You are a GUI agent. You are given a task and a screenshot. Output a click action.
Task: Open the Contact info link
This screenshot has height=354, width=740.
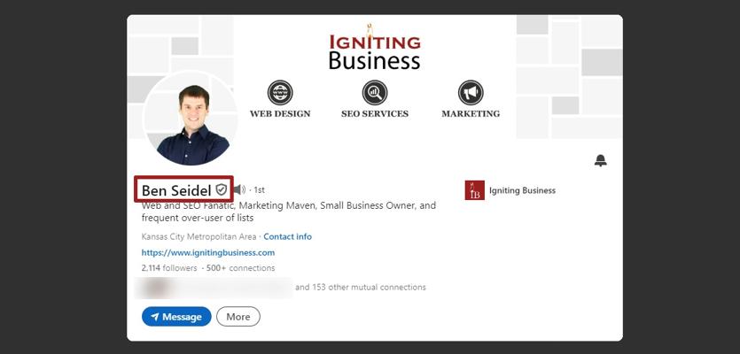click(287, 237)
